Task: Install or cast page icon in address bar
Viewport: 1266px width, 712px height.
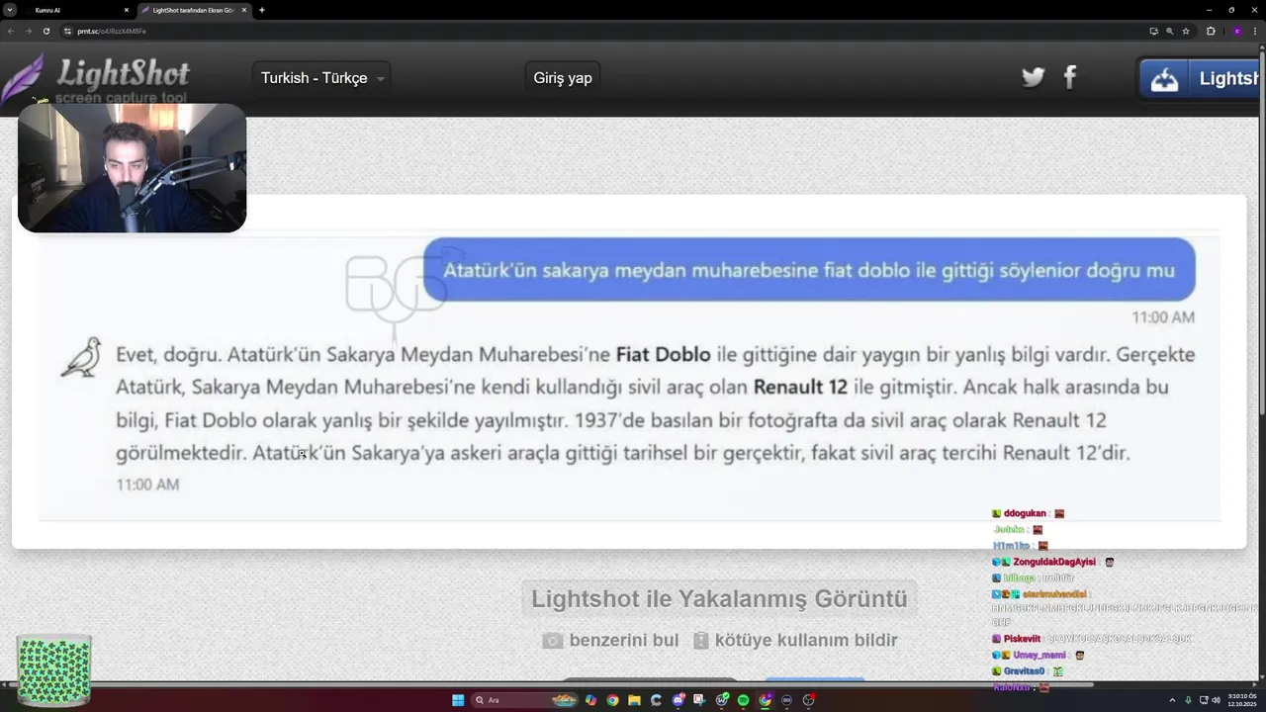Action: coord(1154,31)
